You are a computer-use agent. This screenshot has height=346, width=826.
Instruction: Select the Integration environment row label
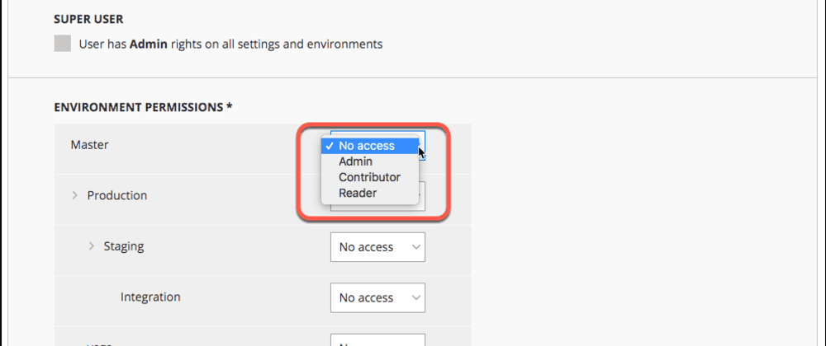click(x=150, y=297)
